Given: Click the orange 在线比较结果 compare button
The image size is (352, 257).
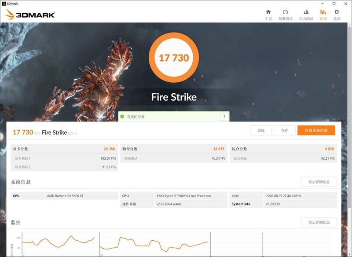Looking at the screenshot, I should (316, 131).
